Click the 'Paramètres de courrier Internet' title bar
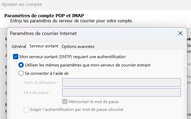This screenshot has height=119, width=191. (81, 34)
